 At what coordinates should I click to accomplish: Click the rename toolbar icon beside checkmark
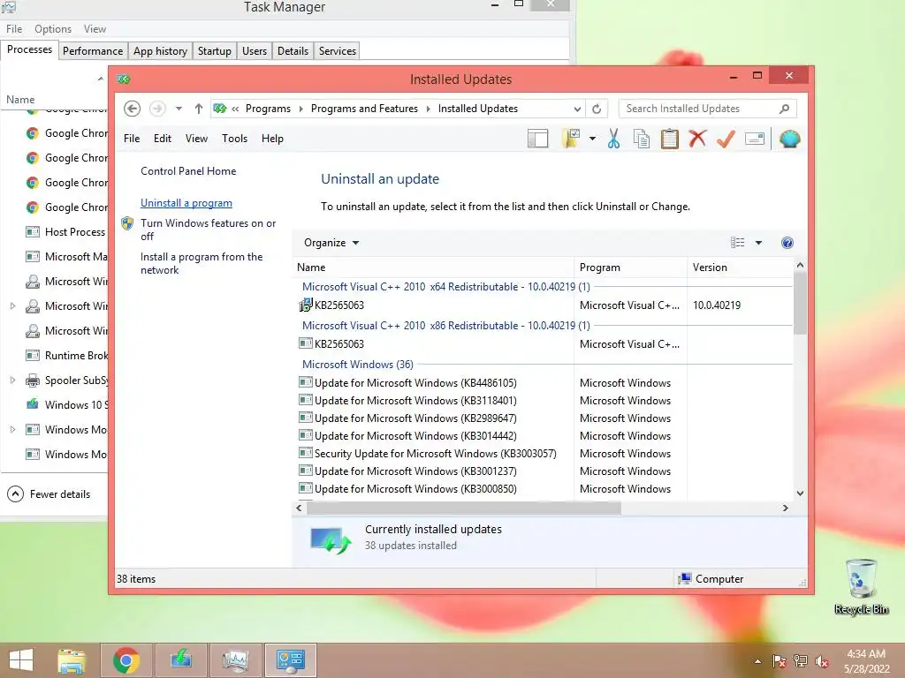755,139
